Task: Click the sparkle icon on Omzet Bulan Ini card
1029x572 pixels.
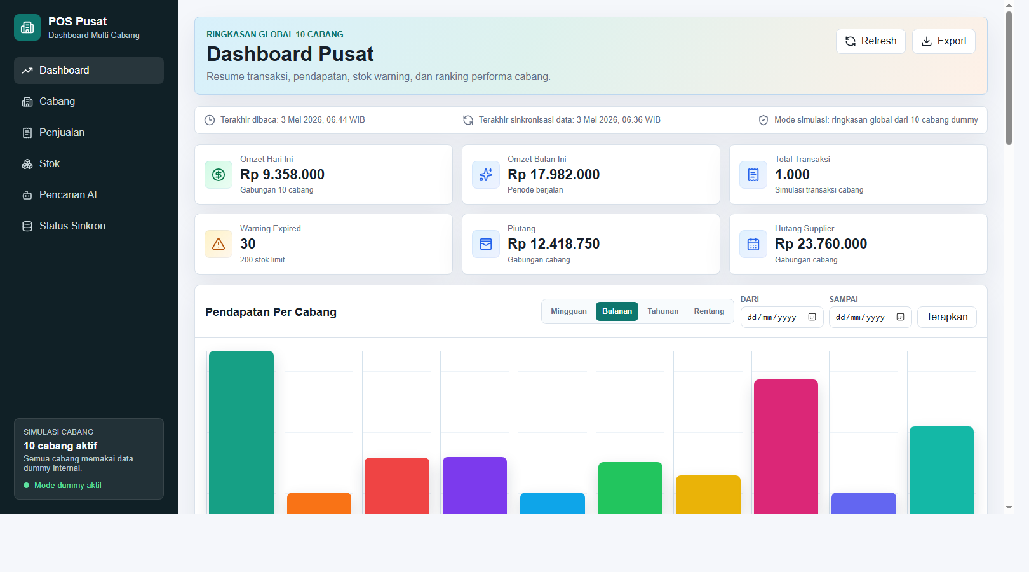Action: coord(486,175)
